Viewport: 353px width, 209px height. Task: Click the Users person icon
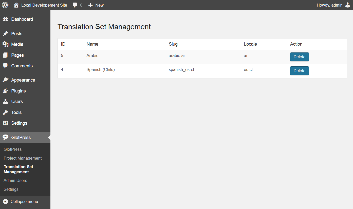[6, 102]
